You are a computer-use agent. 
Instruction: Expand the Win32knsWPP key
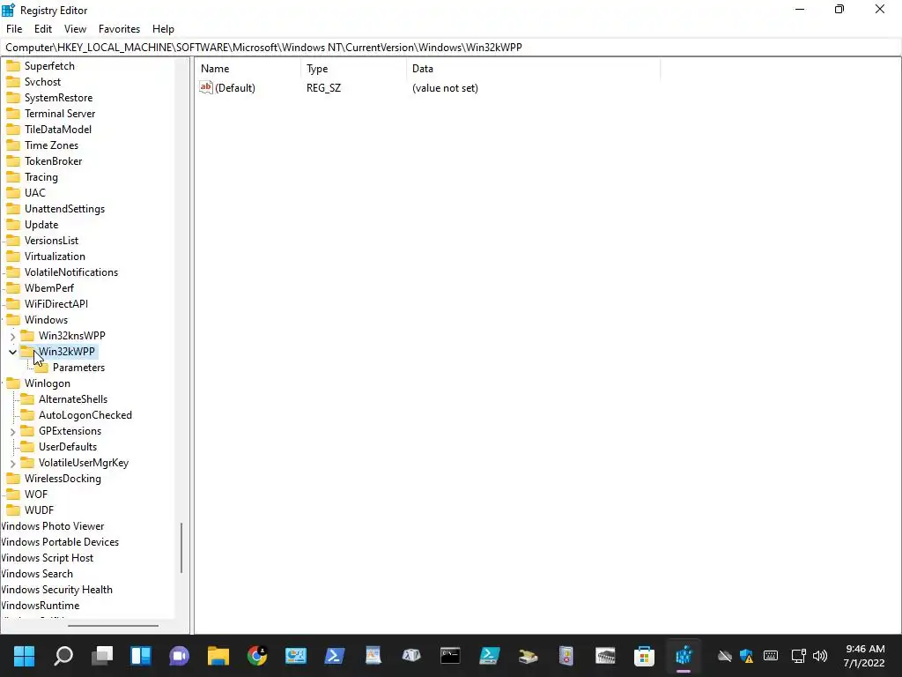(x=12, y=336)
